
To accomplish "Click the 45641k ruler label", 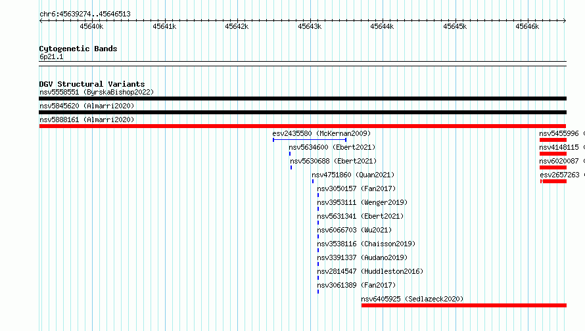I will (x=164, y=26).
